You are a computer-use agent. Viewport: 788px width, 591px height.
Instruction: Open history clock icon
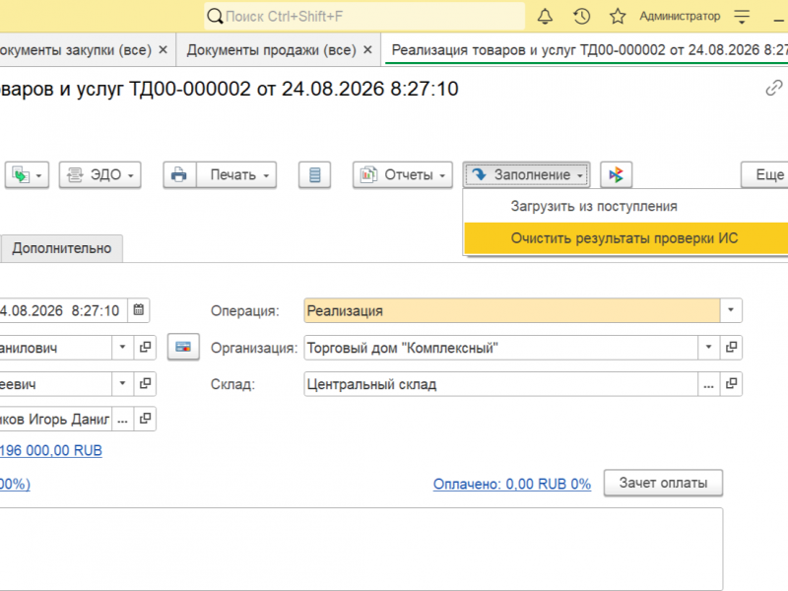(581, 17)
